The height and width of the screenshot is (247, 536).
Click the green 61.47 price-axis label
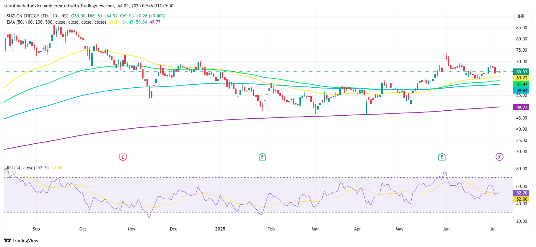521,84
